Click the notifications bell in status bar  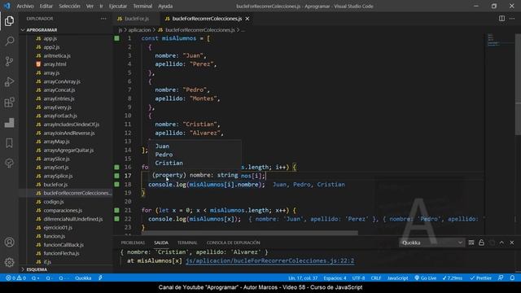click(512, 278)
